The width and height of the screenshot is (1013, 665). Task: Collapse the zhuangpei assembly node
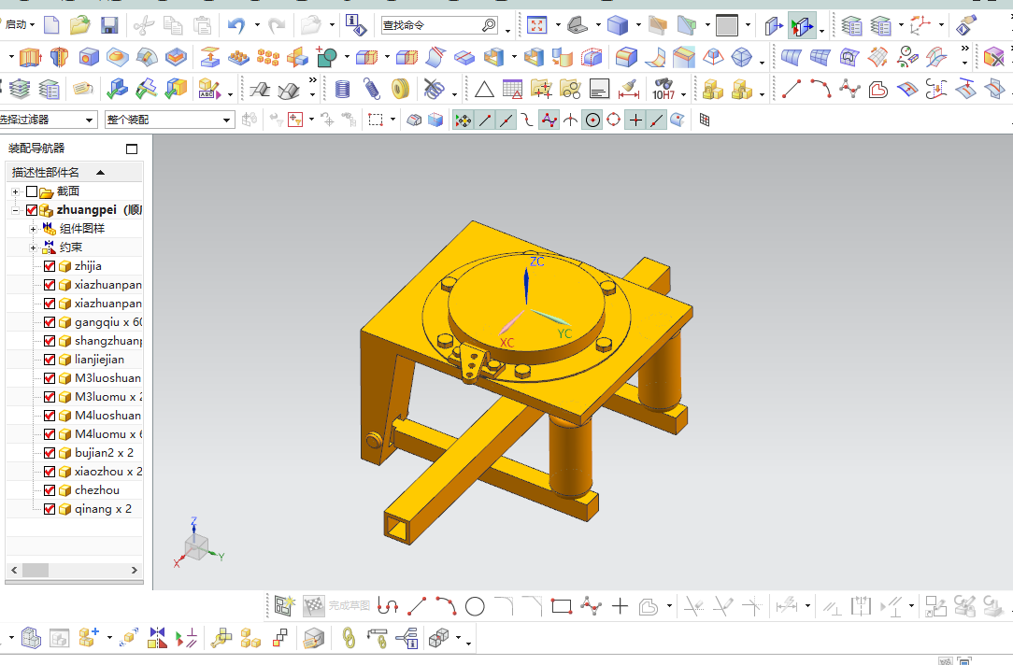pyautogui.click(x=16, y=210)
